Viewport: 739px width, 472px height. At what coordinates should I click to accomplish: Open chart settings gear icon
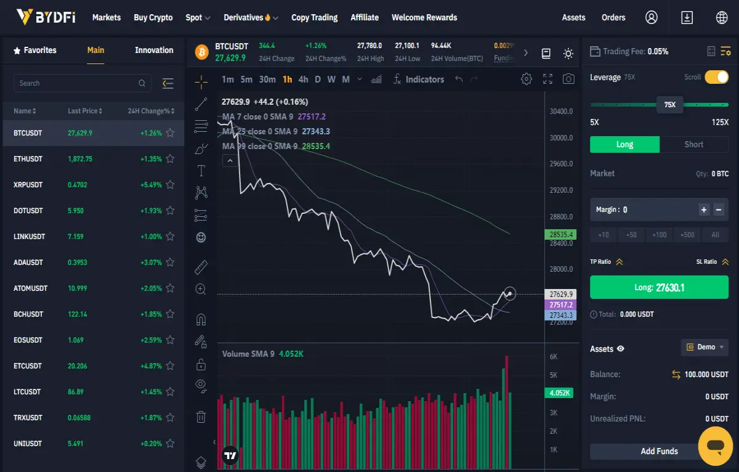tap(527, 79)
